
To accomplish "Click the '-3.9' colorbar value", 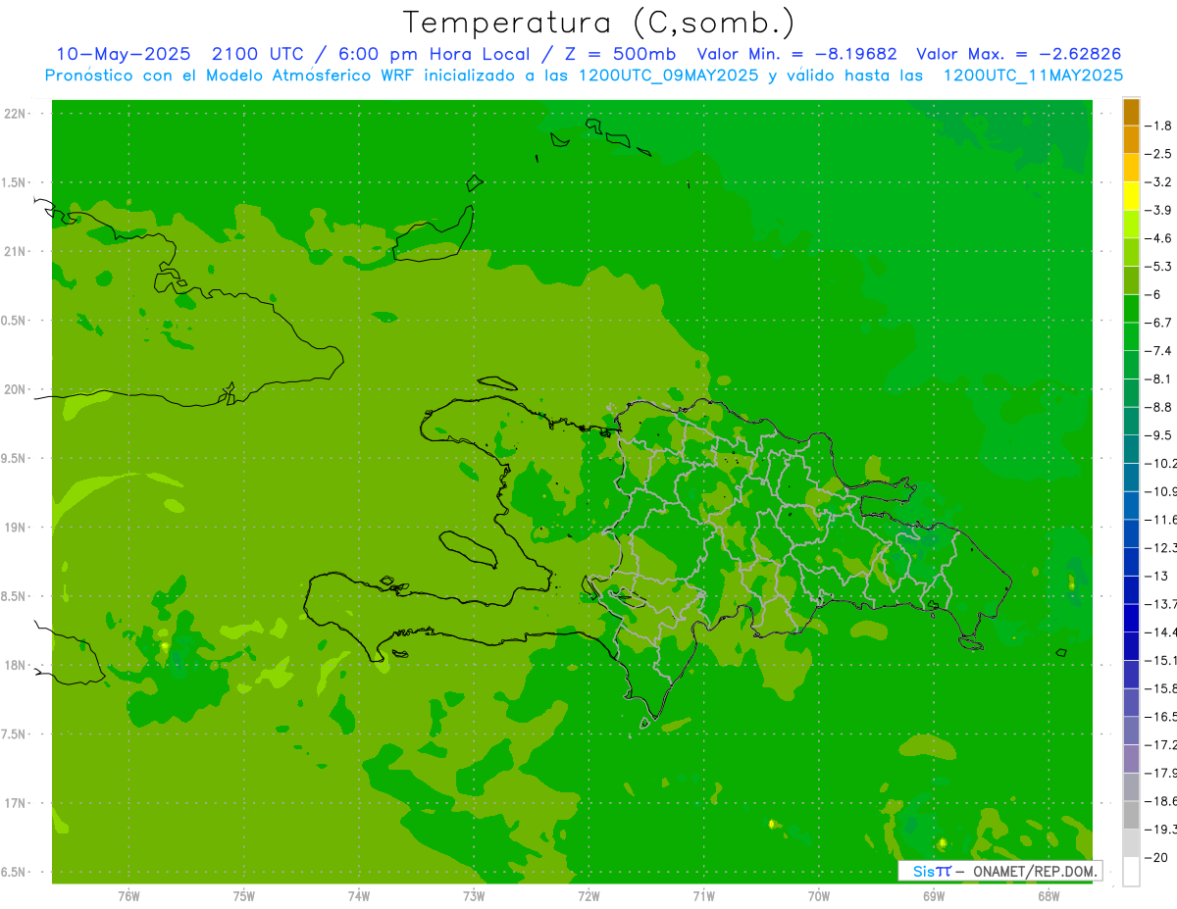I will (x=1159, y=210).
